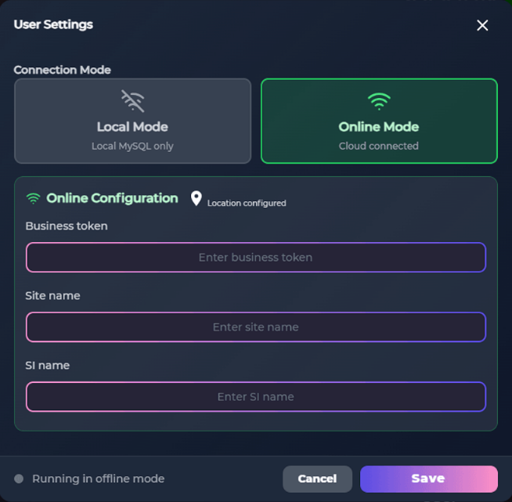512x502 pixels.
Task: Select the SI name text box
Action: [x=255, y=396]
